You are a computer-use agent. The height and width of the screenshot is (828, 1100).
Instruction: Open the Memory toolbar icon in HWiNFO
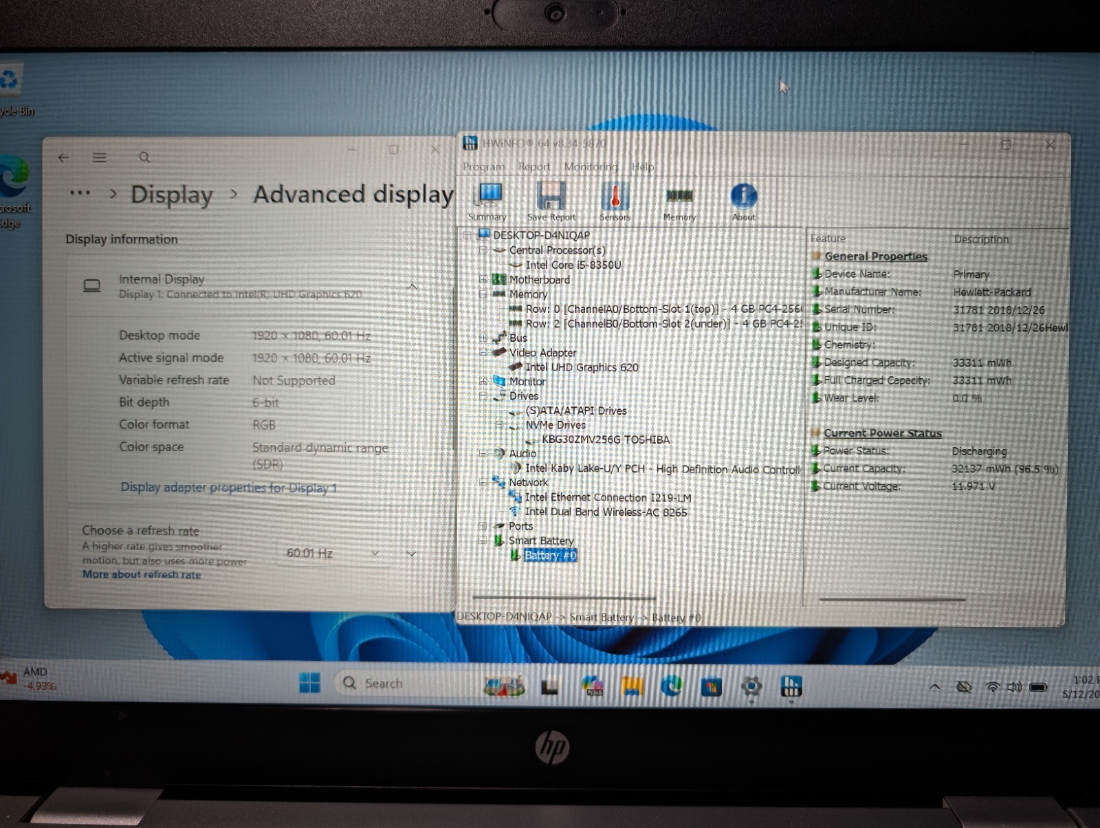679,203
